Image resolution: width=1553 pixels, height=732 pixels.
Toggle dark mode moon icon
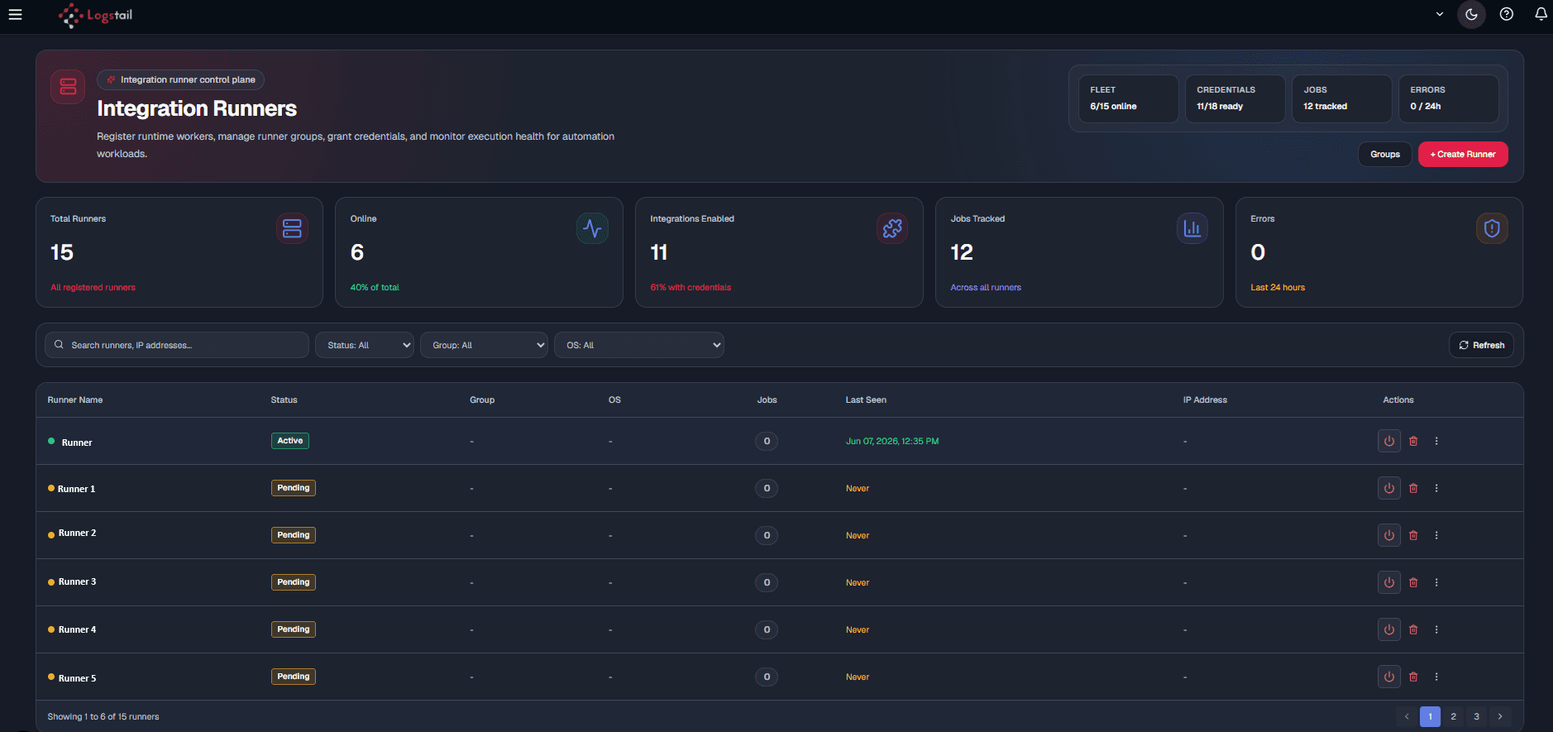point(1471,14)
